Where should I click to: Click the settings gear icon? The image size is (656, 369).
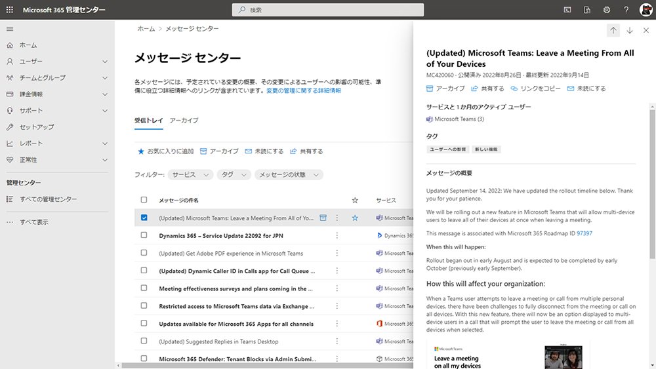[607, 10]
